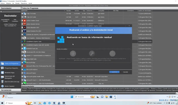Select the Microsoft Update Health Tools row
Screen dimensions: 178x105
click(87, 77)
